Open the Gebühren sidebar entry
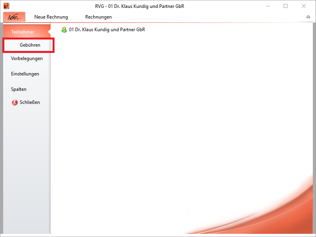The image size is (316, 237). (x=30, y=45)
